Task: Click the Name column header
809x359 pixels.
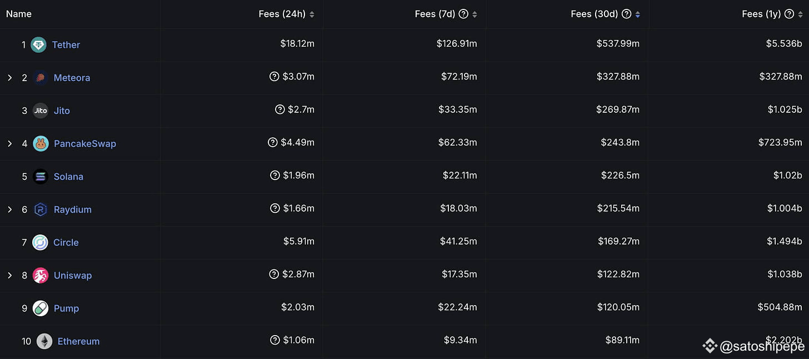Action: [x=19, y=14]
